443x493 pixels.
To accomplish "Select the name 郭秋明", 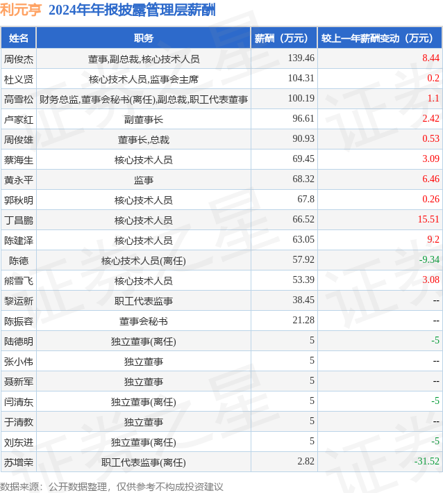I will pyautogui.click(x=19, y=200).
